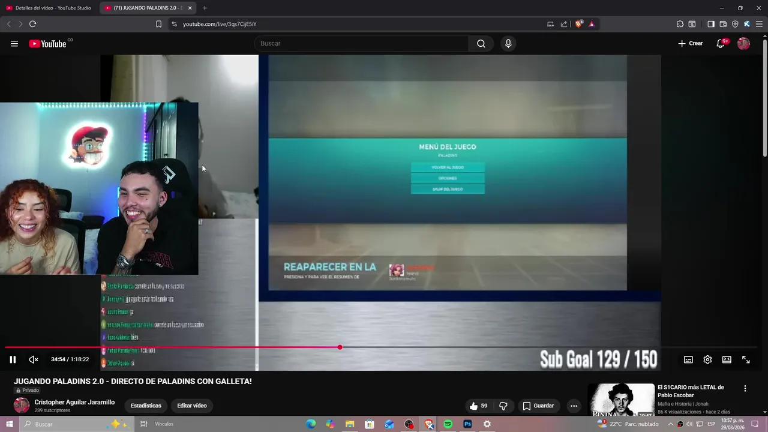The height and width of the screenshot is (432, 768).
Task: Open the browser extensions puzzle icon
Action: point(680,24)
